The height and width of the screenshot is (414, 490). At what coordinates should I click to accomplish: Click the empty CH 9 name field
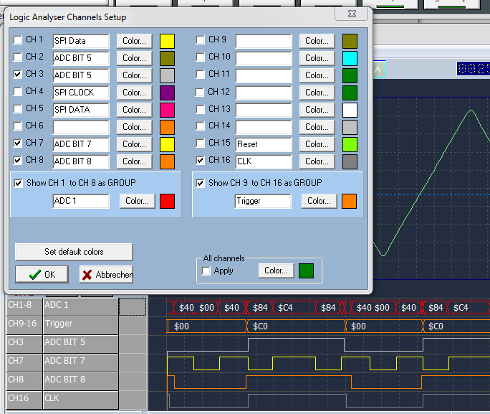click(x=264, y=41)
